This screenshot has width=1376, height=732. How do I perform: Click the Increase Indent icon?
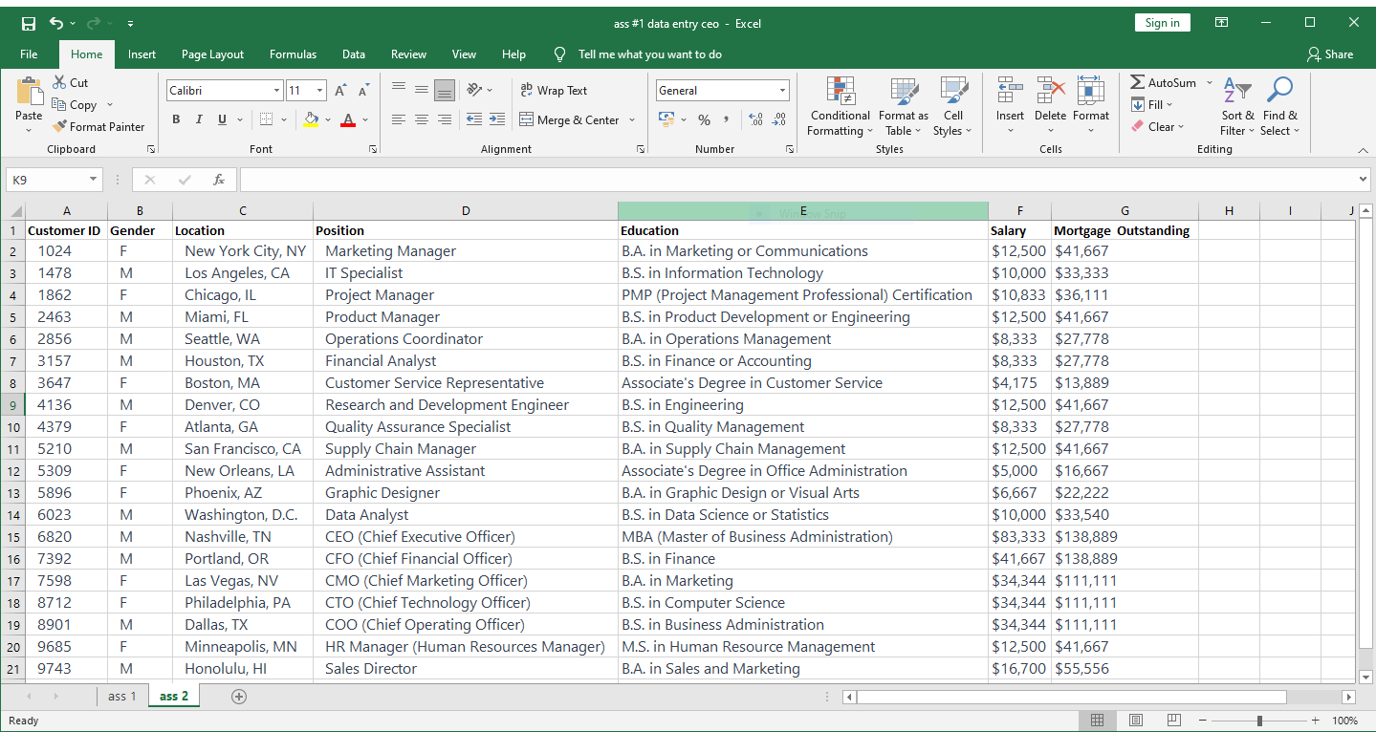[x=496, y=119]
